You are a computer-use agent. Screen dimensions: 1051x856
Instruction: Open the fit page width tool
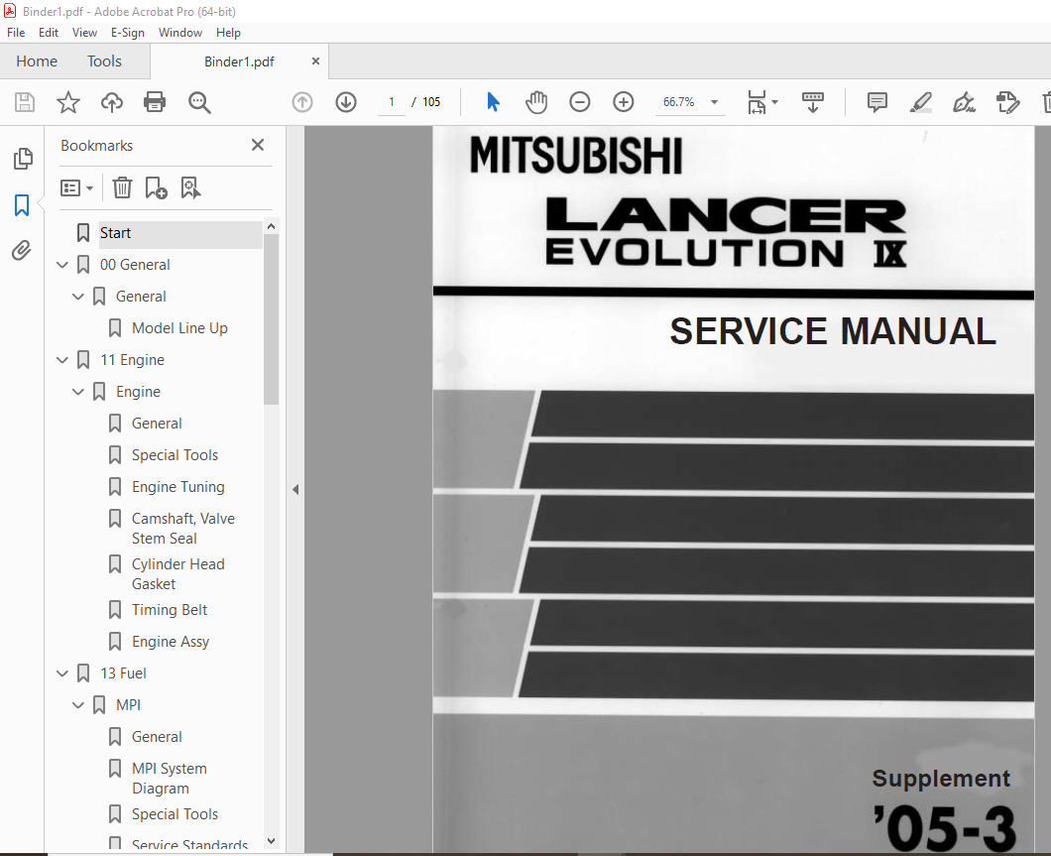tap(757, 102)
